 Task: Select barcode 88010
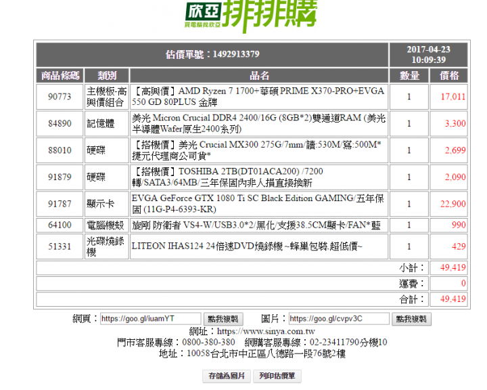click(x=60, y=150)
